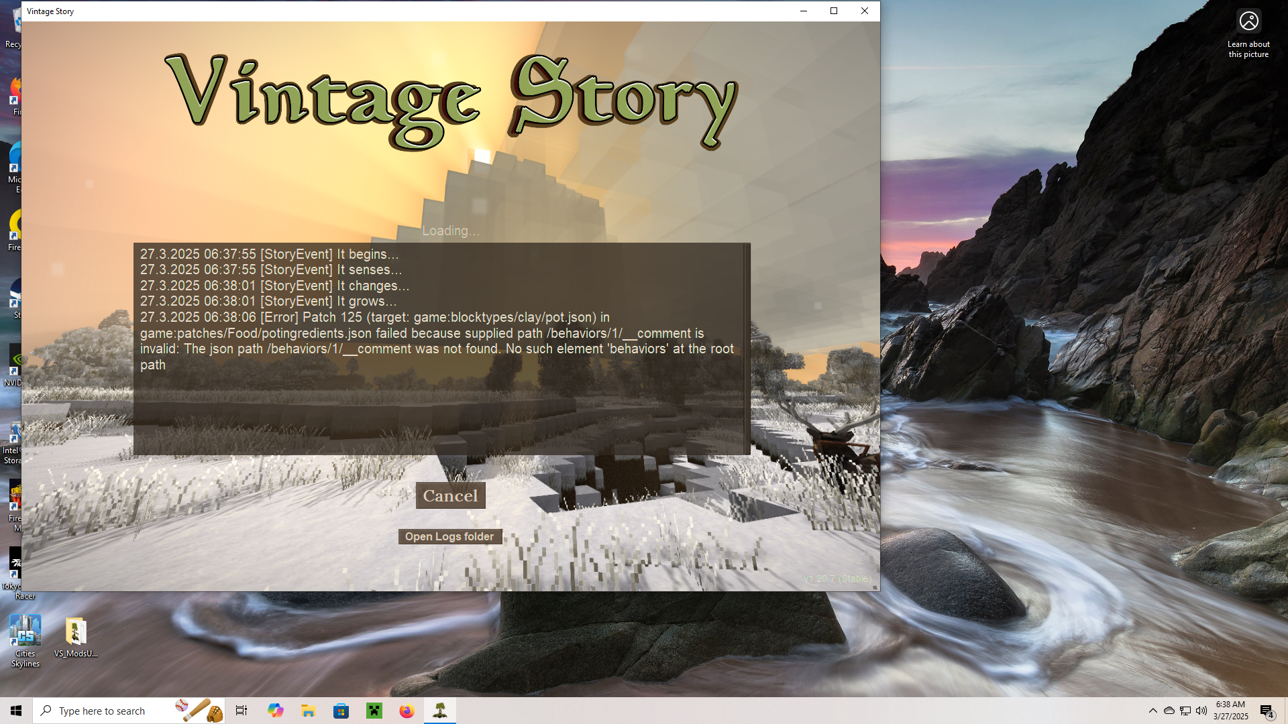
Task: Open File Explorer from taskbar
Action: (x=308, y=711)
